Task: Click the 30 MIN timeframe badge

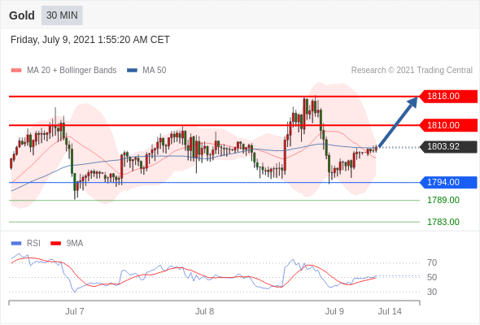Action: (62, 15)
